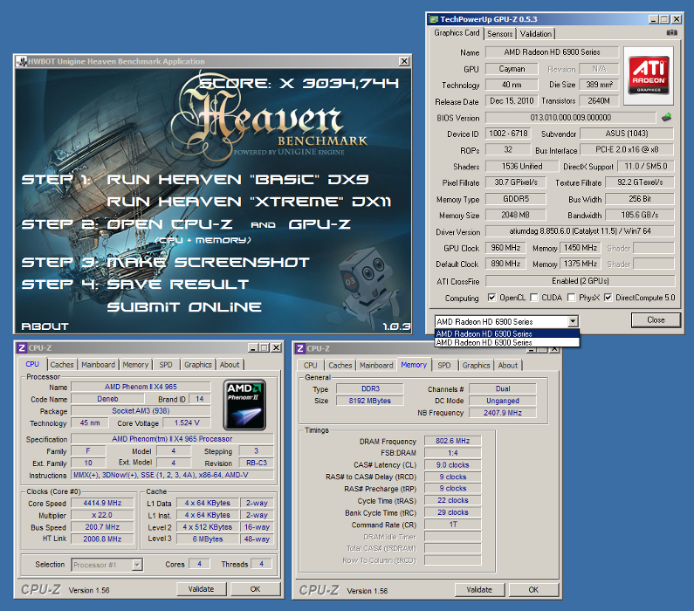Click the GPU-Z Name field AMD Radeon HD 6900 Series
The height and width of the screenshot is (611, 694).
pyautogui.click(x=552, y=51)
